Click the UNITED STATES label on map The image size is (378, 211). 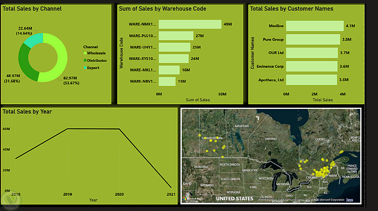(235, 199)
